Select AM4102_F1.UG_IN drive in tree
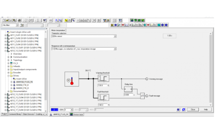The height and width of the screenshot is (134, 215). 24,82
